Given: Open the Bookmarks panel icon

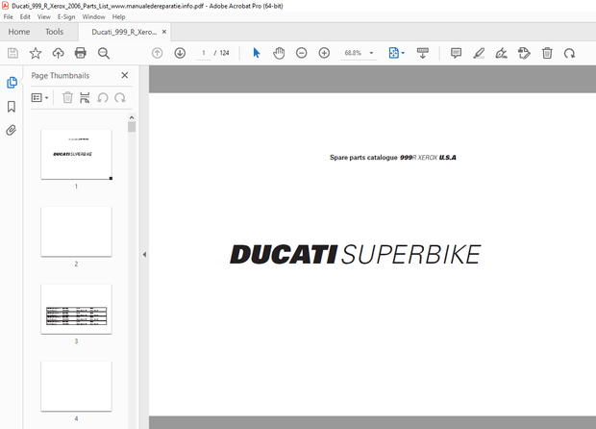Looking at the screenshot, I should point(12,107).
